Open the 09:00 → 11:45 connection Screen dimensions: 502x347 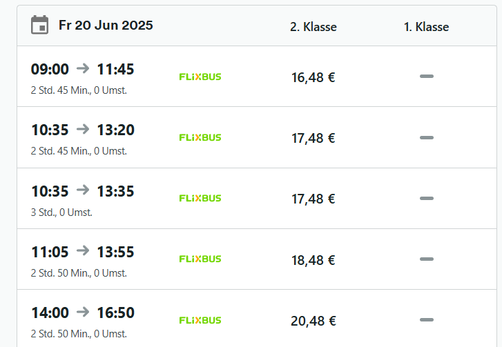coord(82,69)
